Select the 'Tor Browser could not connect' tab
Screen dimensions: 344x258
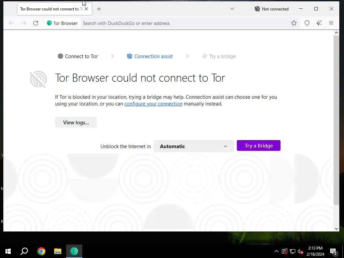coord(55,9)
